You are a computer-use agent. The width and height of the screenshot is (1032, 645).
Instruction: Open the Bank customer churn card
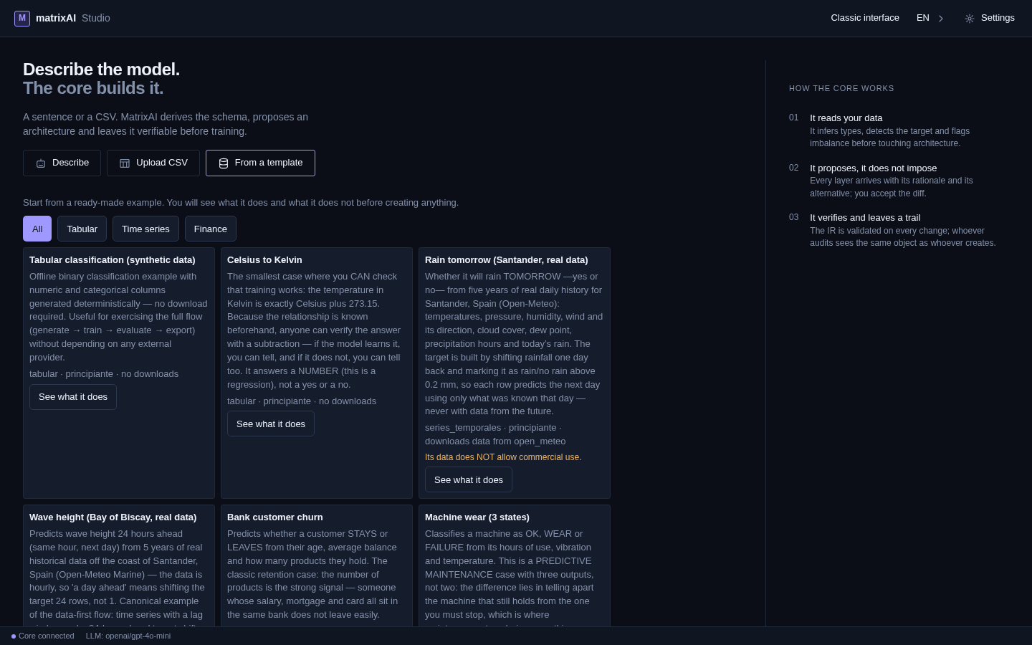pyautogui.click(x=317, y=565)
